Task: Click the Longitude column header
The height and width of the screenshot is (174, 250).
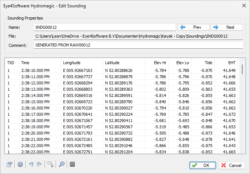Action: (81, 63)
